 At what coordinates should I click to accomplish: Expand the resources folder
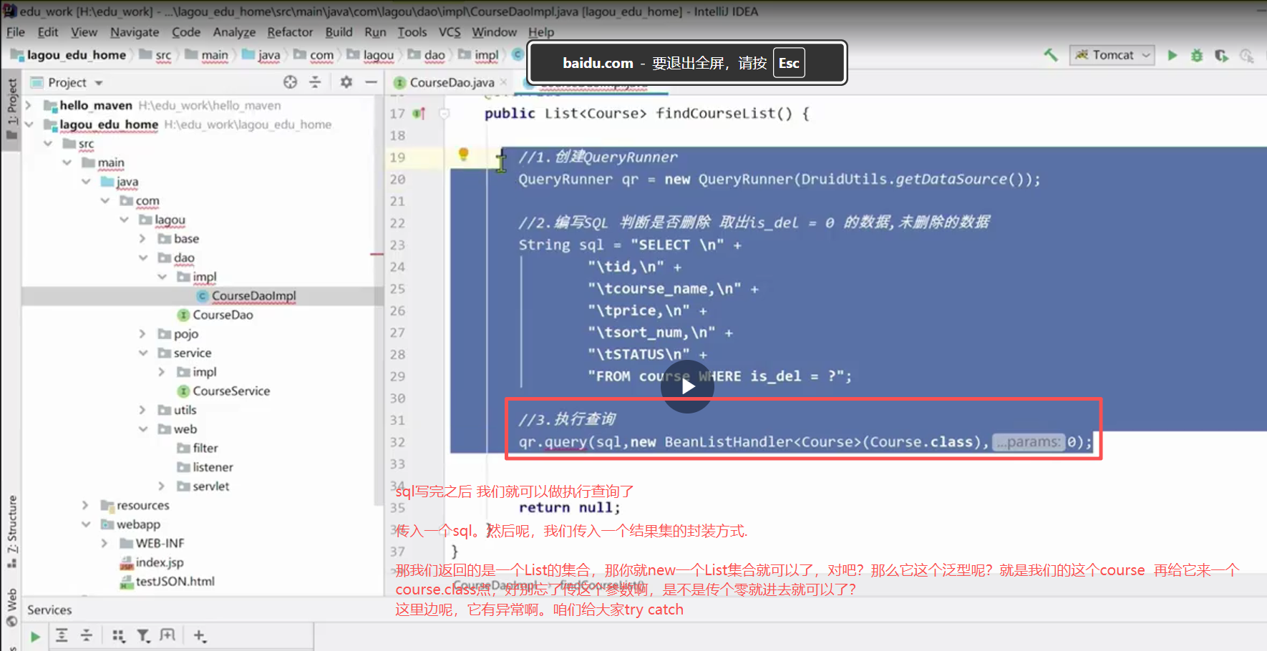[x=85, y=505]
